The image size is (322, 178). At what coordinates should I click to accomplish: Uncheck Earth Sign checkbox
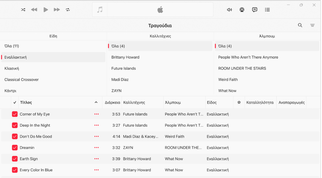(x=15, y=159)
